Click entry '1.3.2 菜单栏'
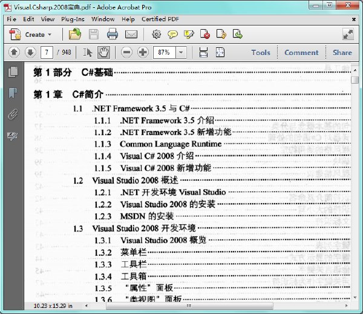The height and width of the screenshot is (314, 363). coord(120,252)
